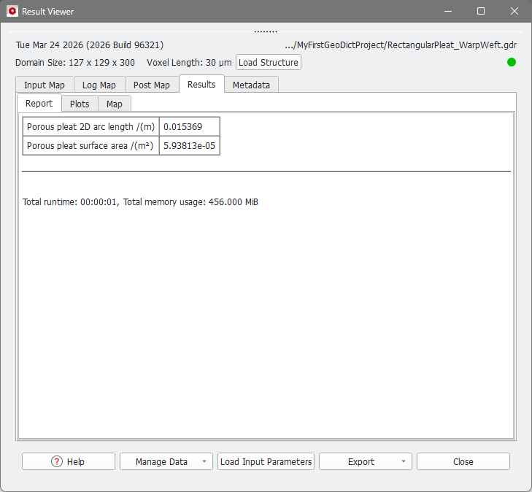Screen dimensions: 532x492
Task: Select the Report sub-tab
Action: [x=39, y=104]
